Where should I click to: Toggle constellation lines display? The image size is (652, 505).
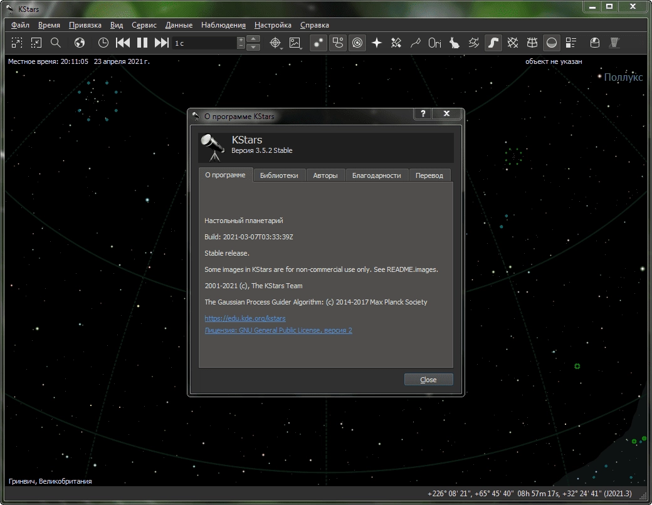(416, 43)
